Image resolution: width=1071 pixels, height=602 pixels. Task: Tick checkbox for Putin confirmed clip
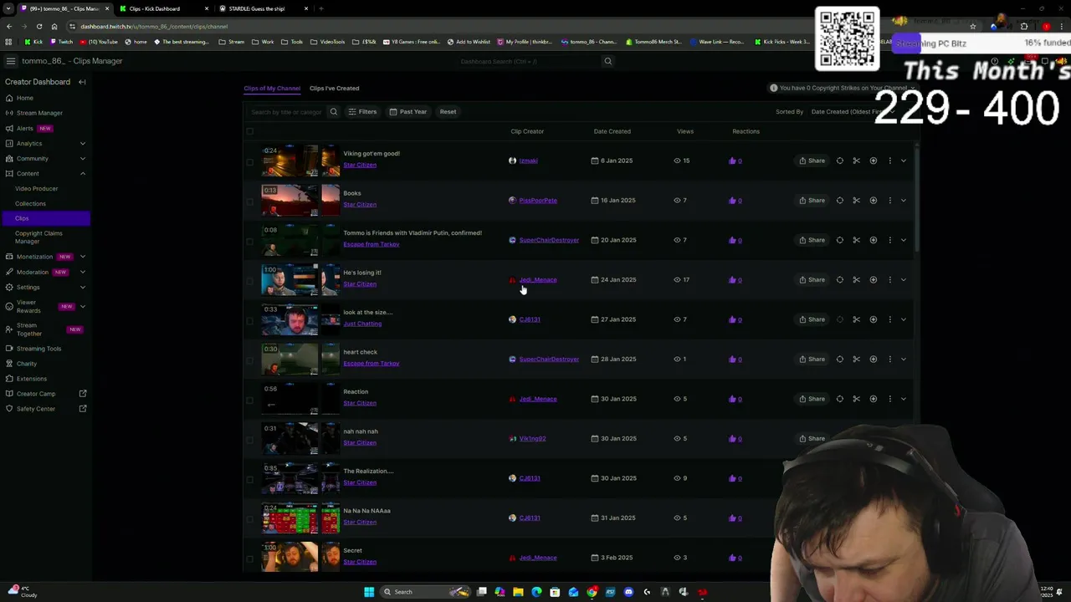249,240
